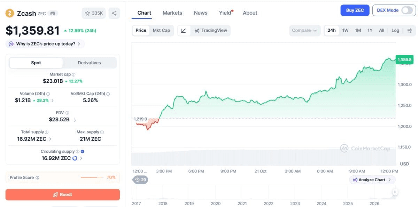
Task: Click the 29 events history badge
Action: pos(140,180)
